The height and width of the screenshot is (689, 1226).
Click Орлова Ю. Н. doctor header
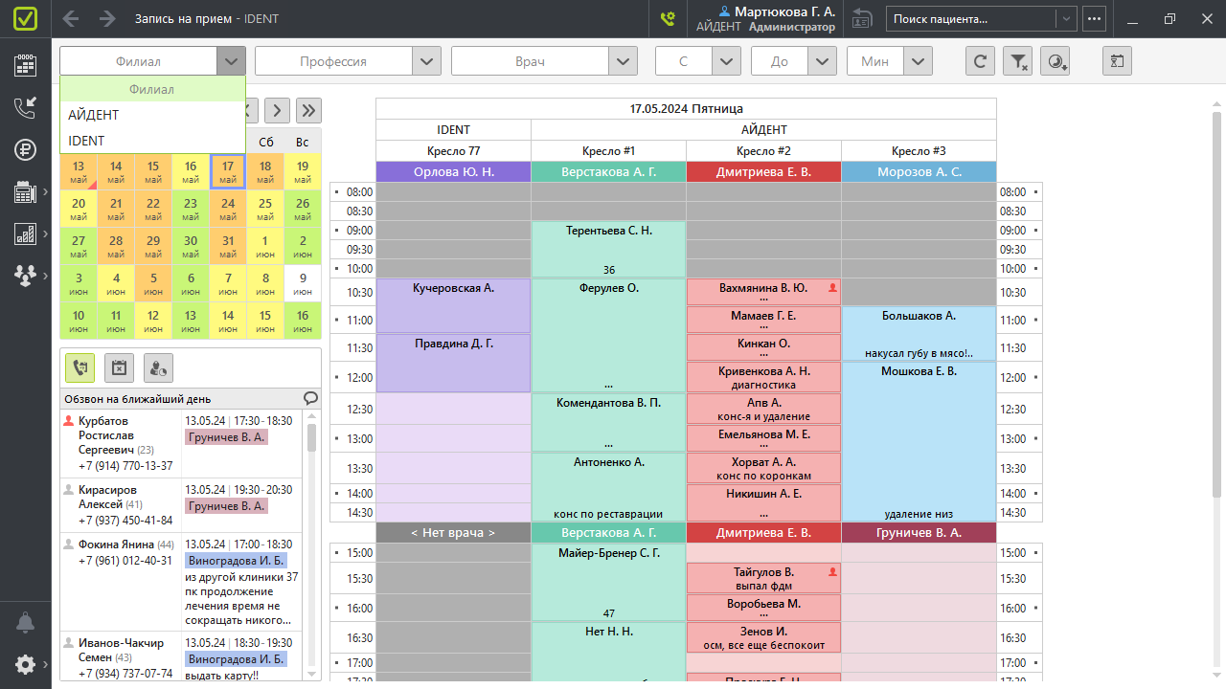454,172
